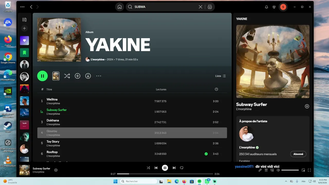Sort tracks by the Lectures column header

pos(161,89)
